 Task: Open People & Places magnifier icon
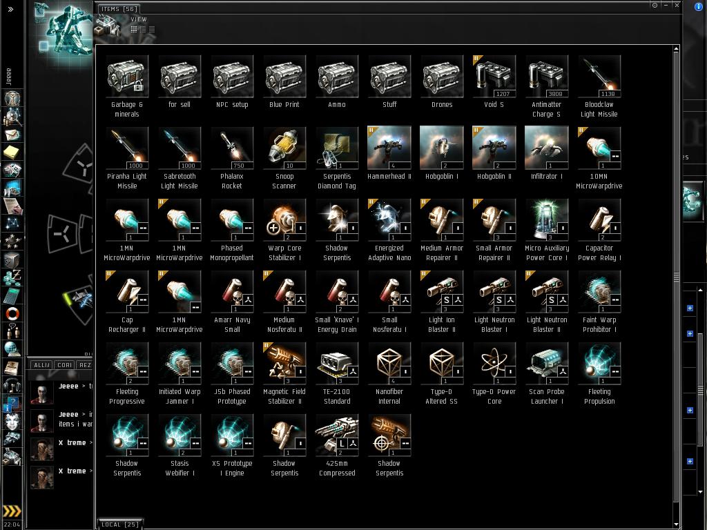click(x=12, y=117)
